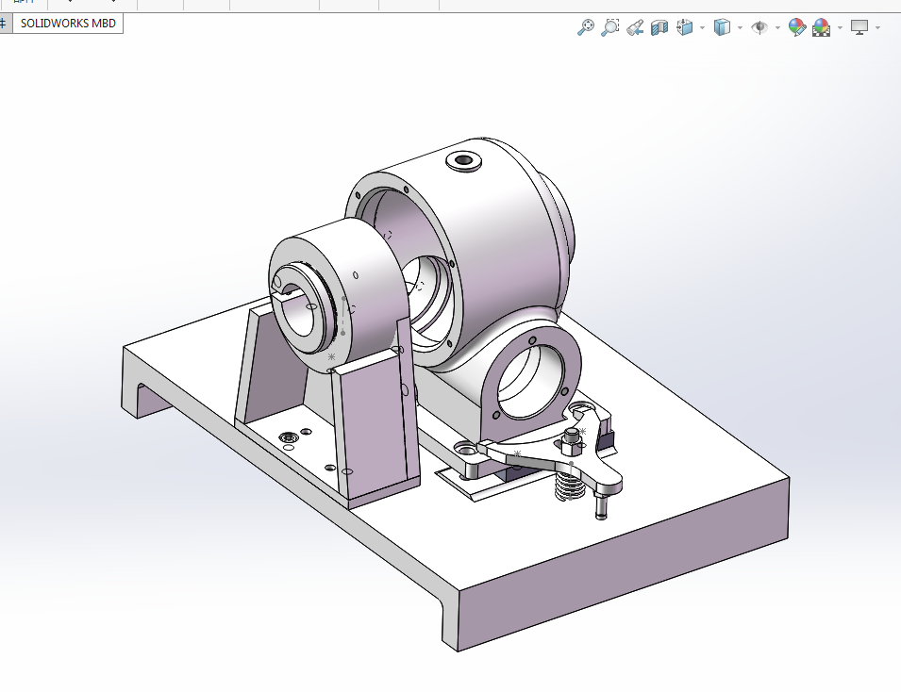This screenshot has width=901, height=692.
Task: Switch to the SOLIDWORKS MBD tab
Action: pyautogui.click(x=68, y=24)
